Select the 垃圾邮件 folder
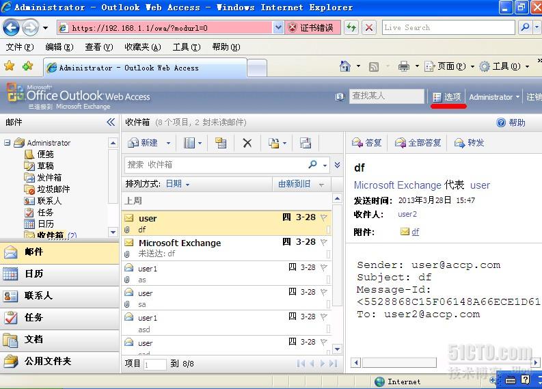Viewport: 542px width, 389px height. coord(53,189)
